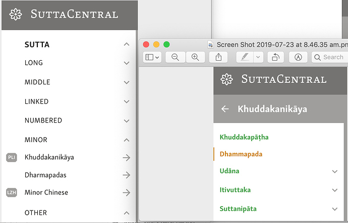The image size is (348, 223).
Task: Open the Suttanipāta link
Action: 238,209
